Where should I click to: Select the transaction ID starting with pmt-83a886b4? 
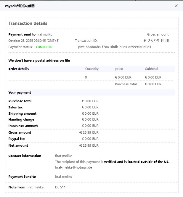point(115,47)
